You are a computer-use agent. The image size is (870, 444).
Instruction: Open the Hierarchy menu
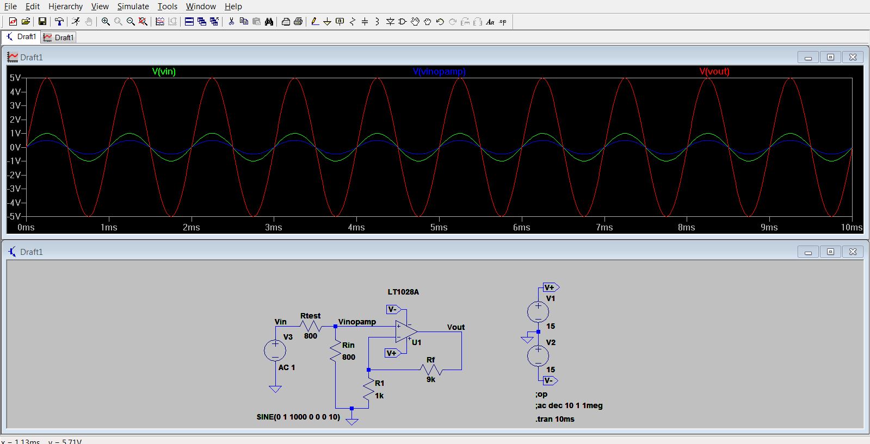65,7
